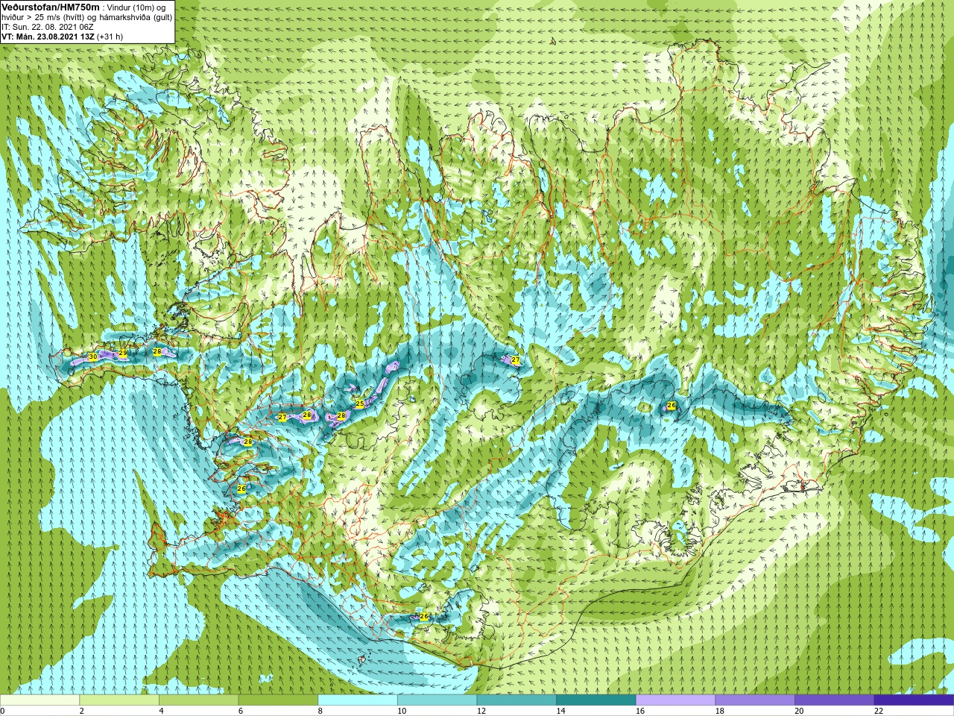Click the legend tick label 8

(x=320, y=711)
